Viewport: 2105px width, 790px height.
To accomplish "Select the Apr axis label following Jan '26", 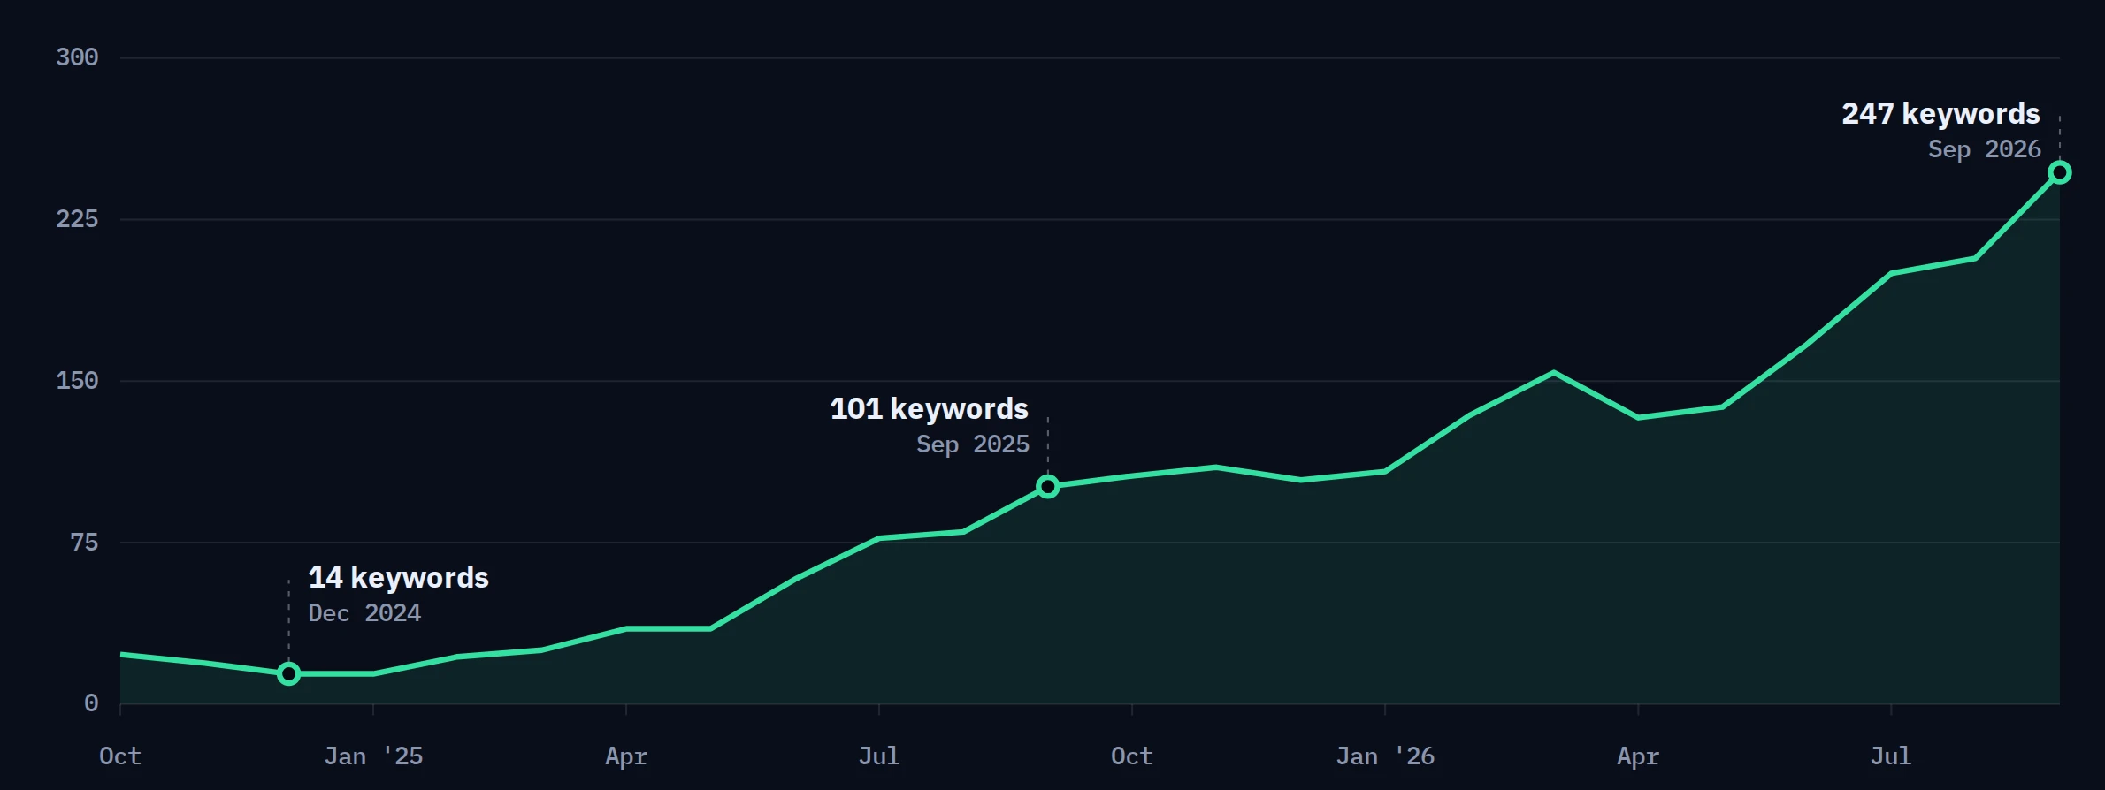I will tap(1638, 756).
